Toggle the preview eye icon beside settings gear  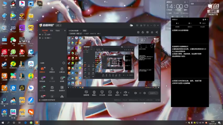click(140, 93)
